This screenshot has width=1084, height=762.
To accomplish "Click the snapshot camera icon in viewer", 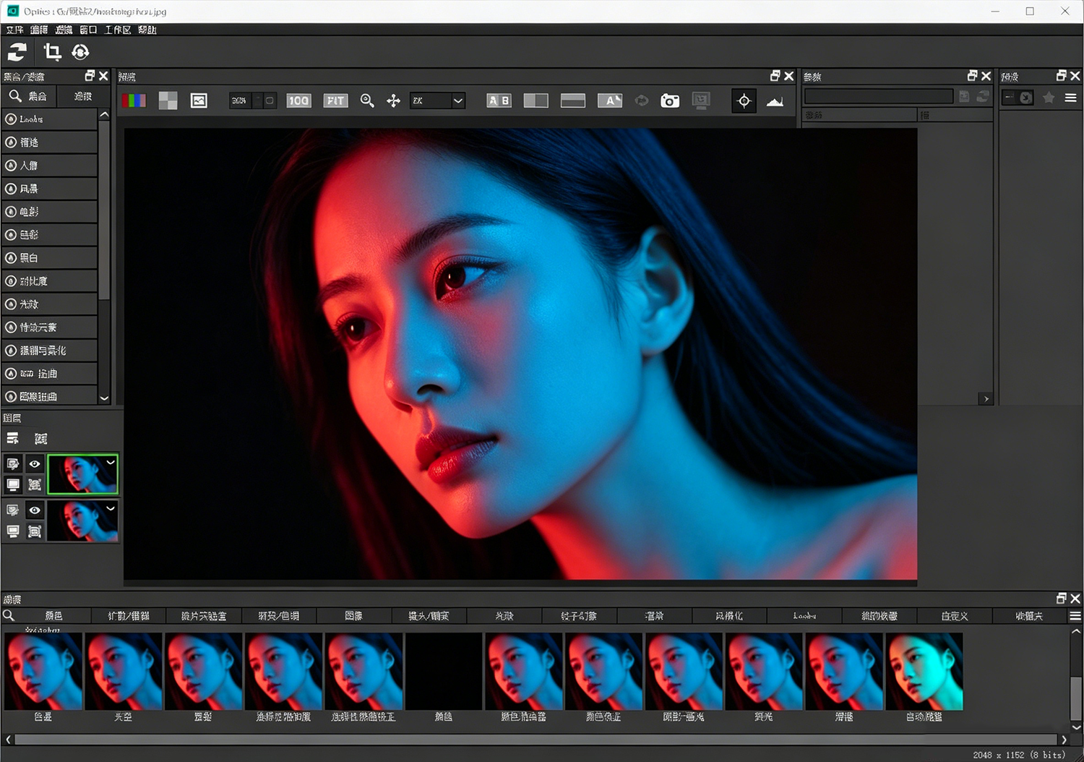I will (x=670, y=100).
